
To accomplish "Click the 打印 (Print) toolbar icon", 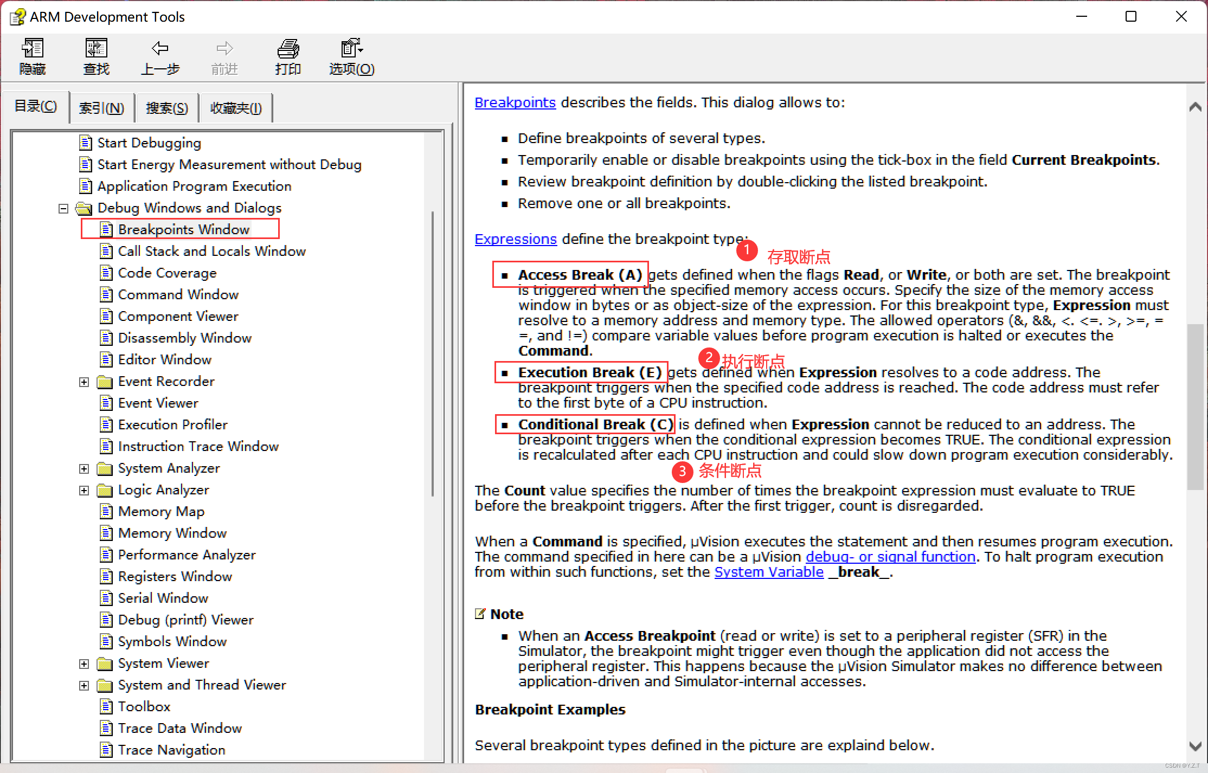I will click(x=288, y=49).
